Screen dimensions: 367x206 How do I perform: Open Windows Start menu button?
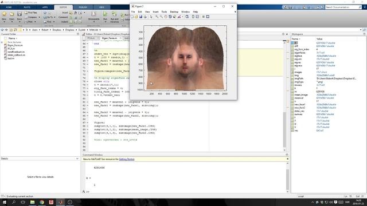[4, 202]
